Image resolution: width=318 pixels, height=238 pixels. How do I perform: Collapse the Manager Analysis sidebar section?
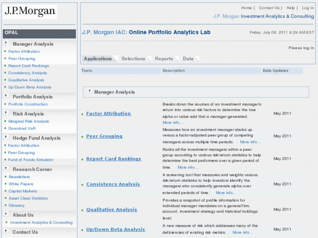[x=6, y=43]
